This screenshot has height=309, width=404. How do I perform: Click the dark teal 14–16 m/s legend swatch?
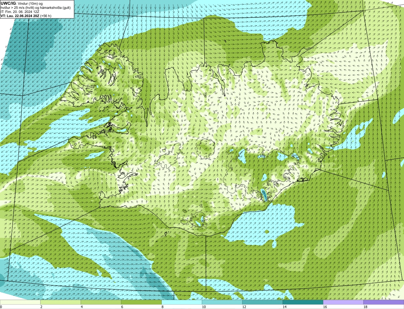[303, 302]
